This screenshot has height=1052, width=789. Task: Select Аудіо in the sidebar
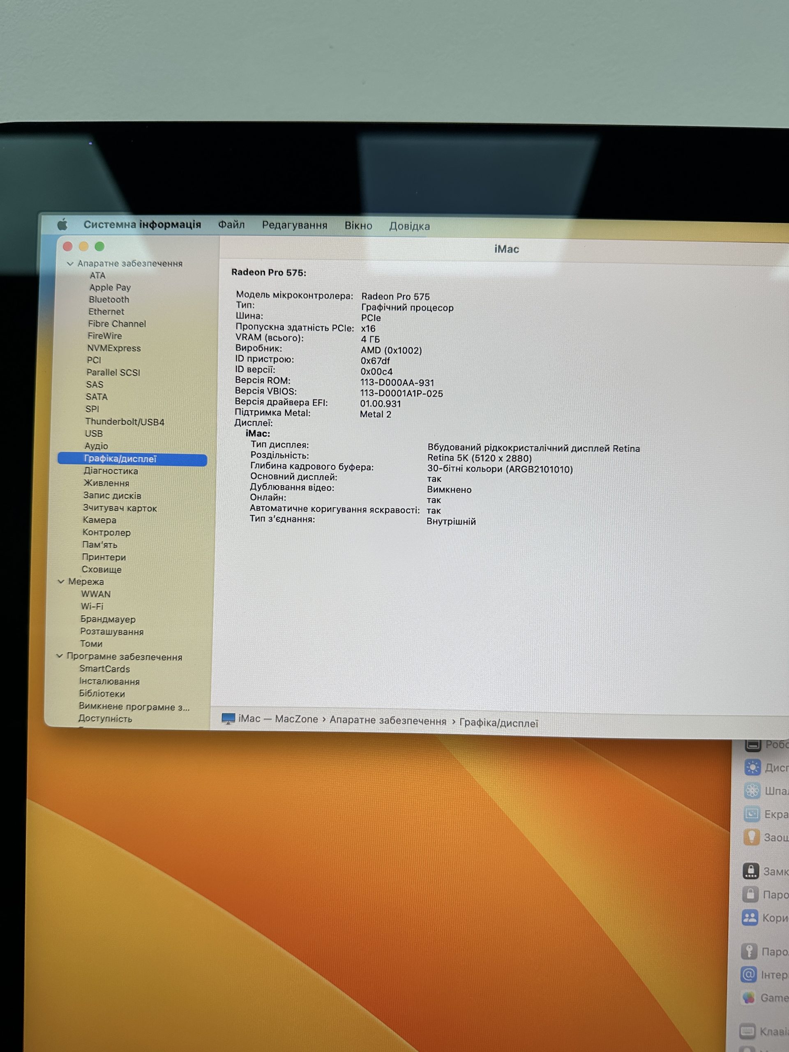pos(96,446)
